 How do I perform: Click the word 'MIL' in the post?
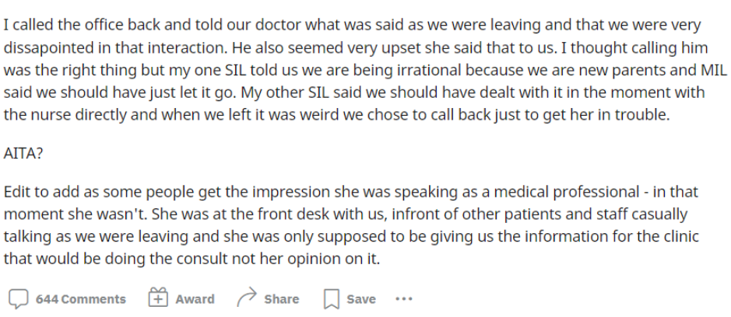click(714, 70)
